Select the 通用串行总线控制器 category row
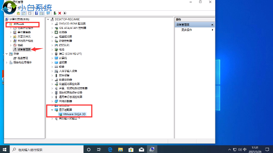Image resolution: width=273 pixels, height=153 pixels. 71,97
